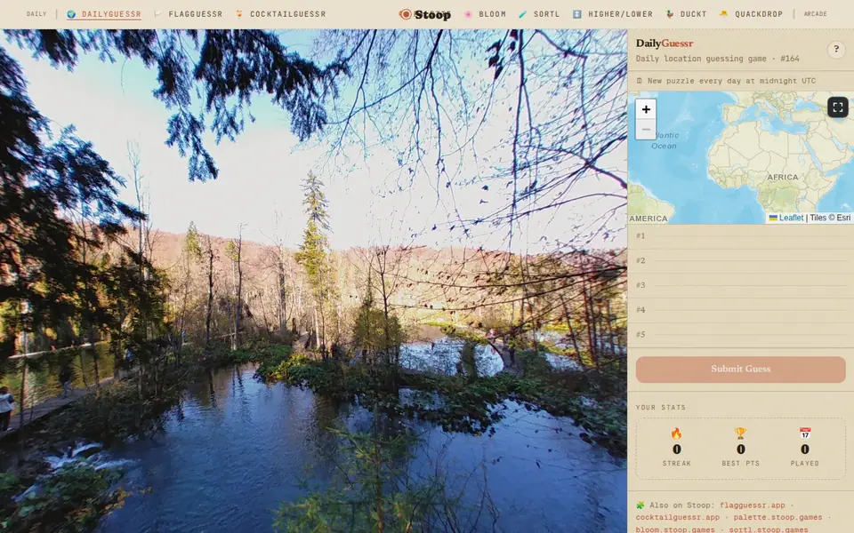Click guess row #3
The width and height of the screenshot is (854, 533).
coord(741,285)
